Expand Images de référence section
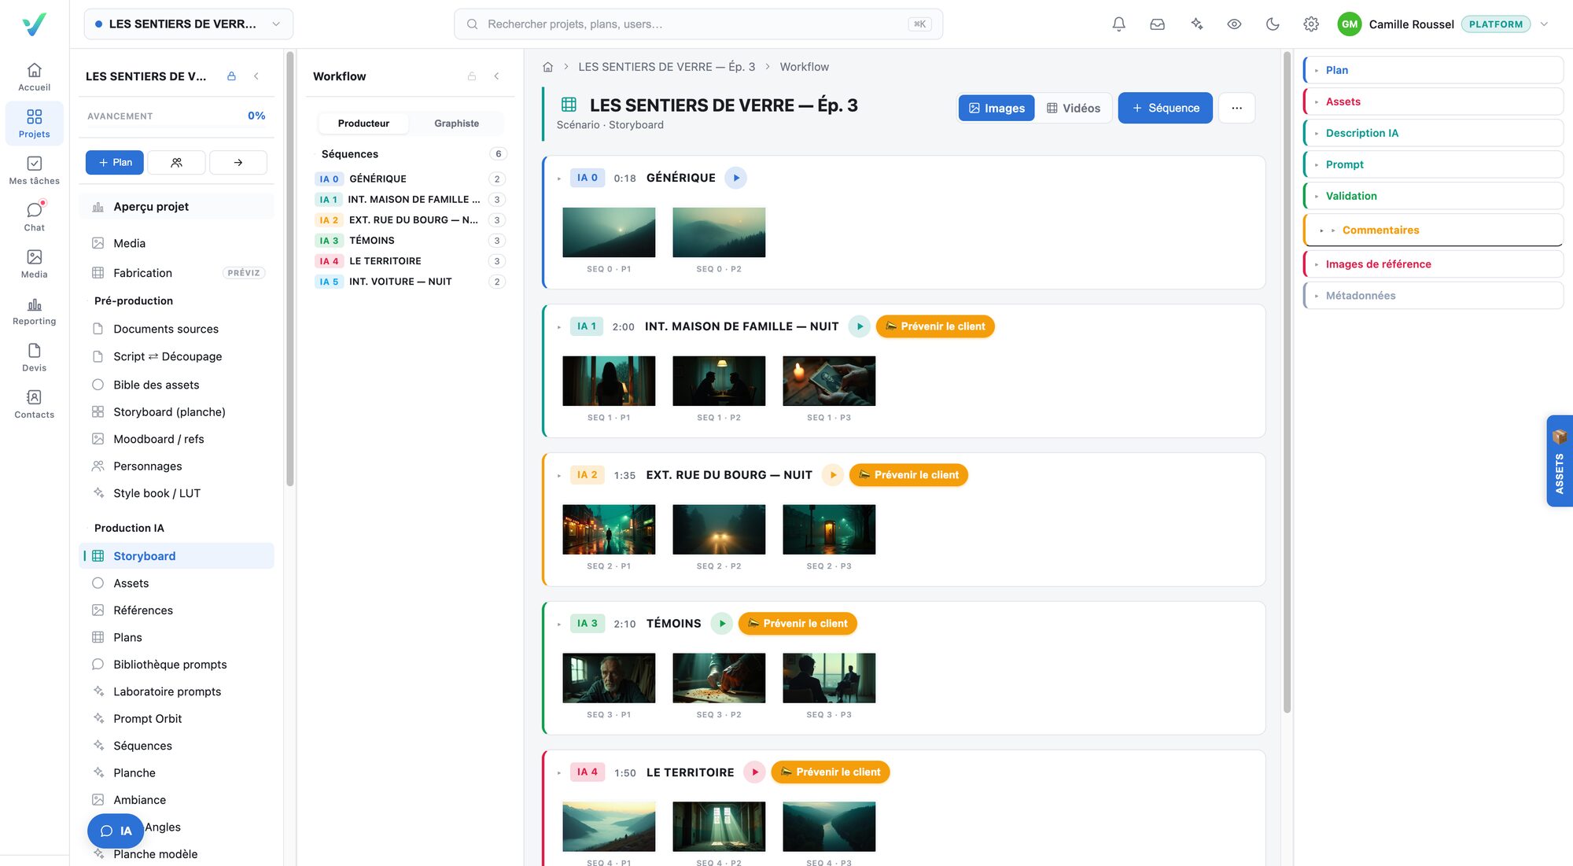Image resolution: width=1573 pixels, height=866 pixels. [x=1433, y=264]
